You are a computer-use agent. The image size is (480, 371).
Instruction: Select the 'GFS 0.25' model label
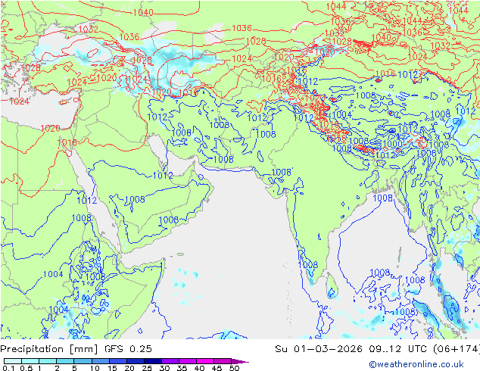[128, 349]
